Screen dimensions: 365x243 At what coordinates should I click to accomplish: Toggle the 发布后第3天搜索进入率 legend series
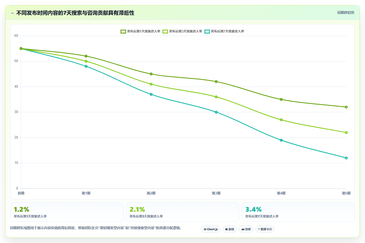coord(182,31)
